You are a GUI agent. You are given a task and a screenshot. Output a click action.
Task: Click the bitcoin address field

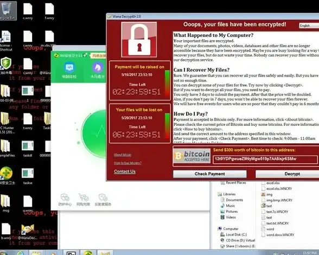[265, 160]
